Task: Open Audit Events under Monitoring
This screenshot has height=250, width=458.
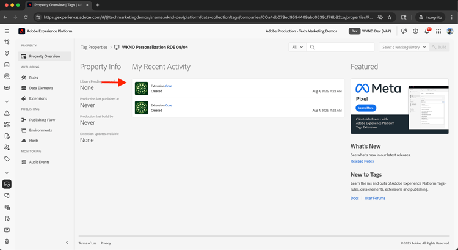Action: [x=39, y=162]
